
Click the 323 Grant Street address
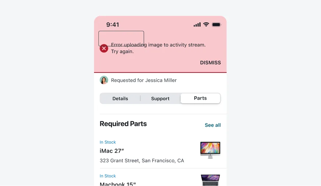142,161
